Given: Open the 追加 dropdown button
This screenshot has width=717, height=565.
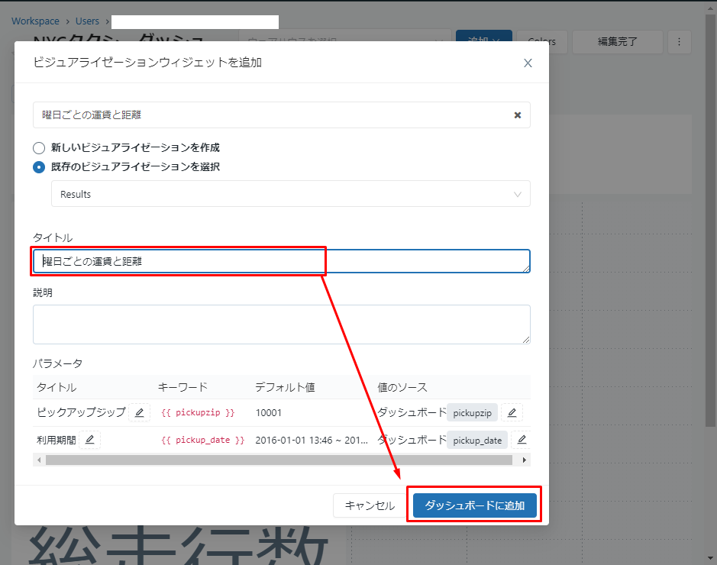Looking at the screenshot, I should point(483,41).
